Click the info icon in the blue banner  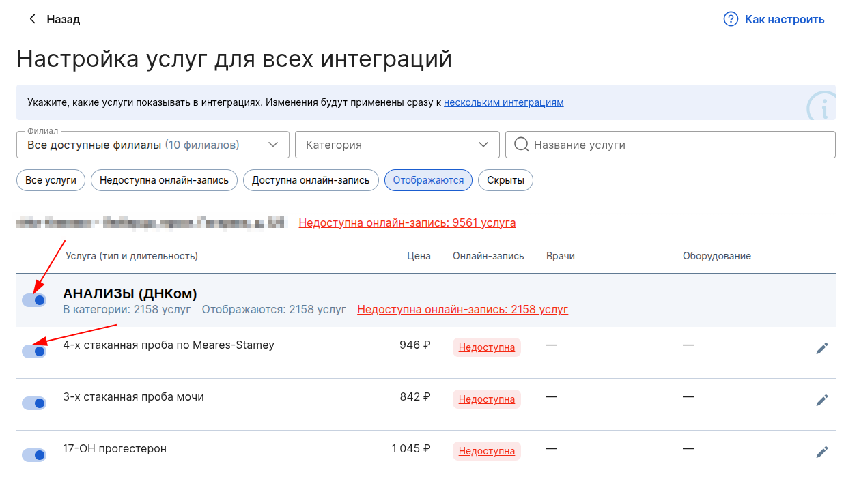tap(823, 106)
